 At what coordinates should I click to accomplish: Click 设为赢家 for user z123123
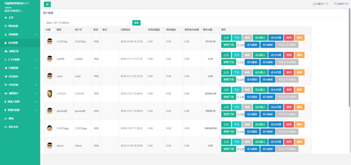[x=252, y=97]
